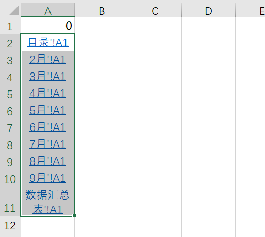Select column A header
The height and width of the screenshot is (237, 265).
pos(48,10)
